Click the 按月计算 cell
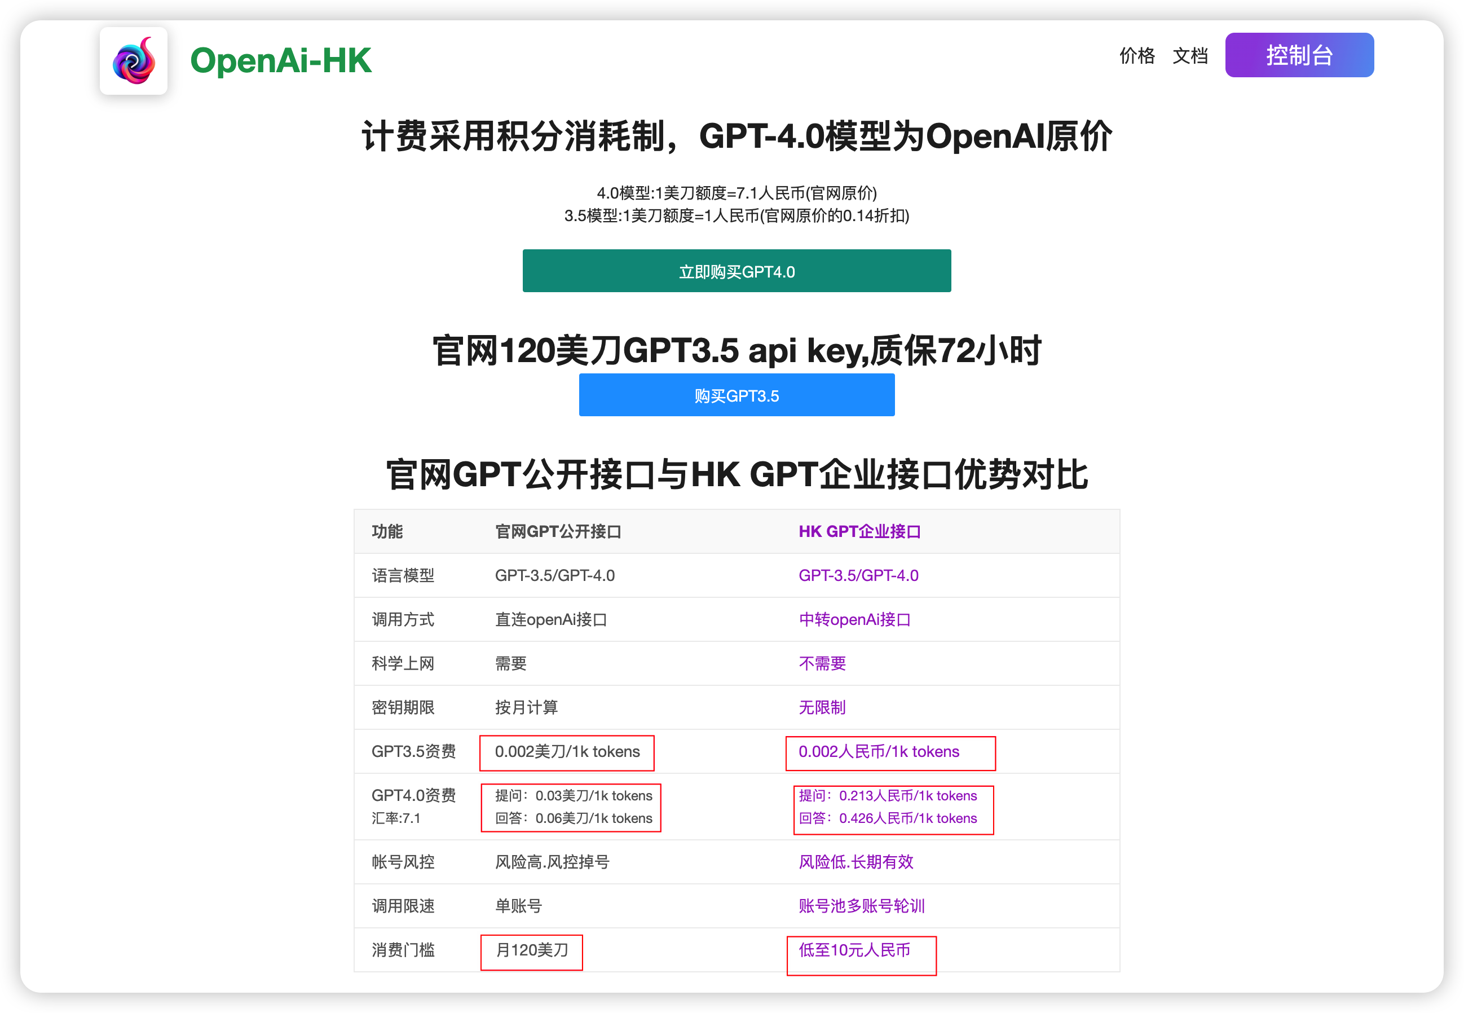1464x1013 pixels. click(x=526, y=707)
